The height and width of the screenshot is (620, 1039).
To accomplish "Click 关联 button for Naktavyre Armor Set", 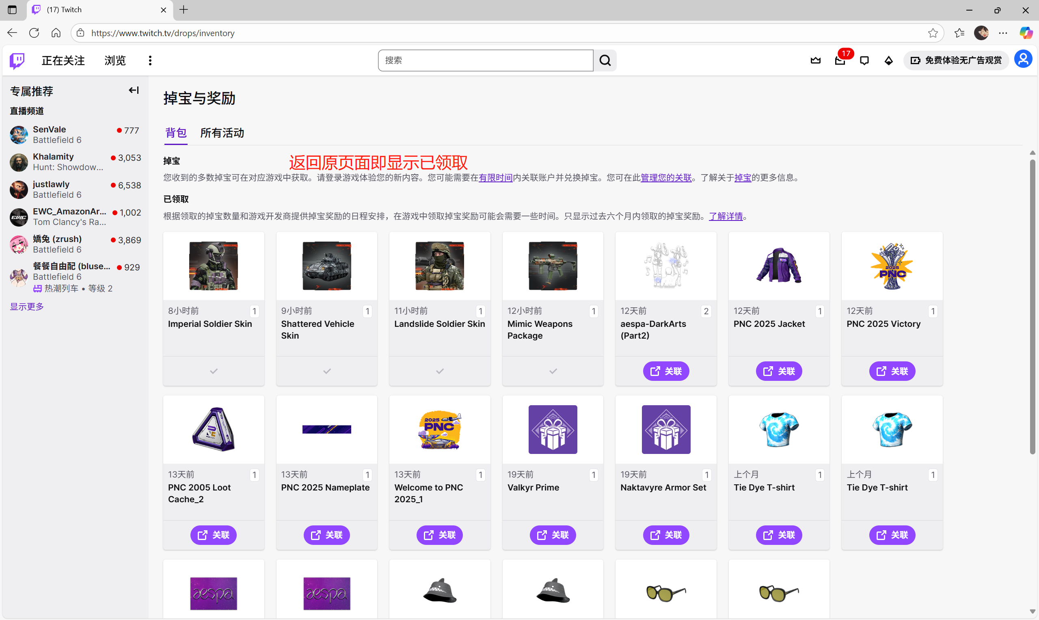I will (x=666, y=535).
